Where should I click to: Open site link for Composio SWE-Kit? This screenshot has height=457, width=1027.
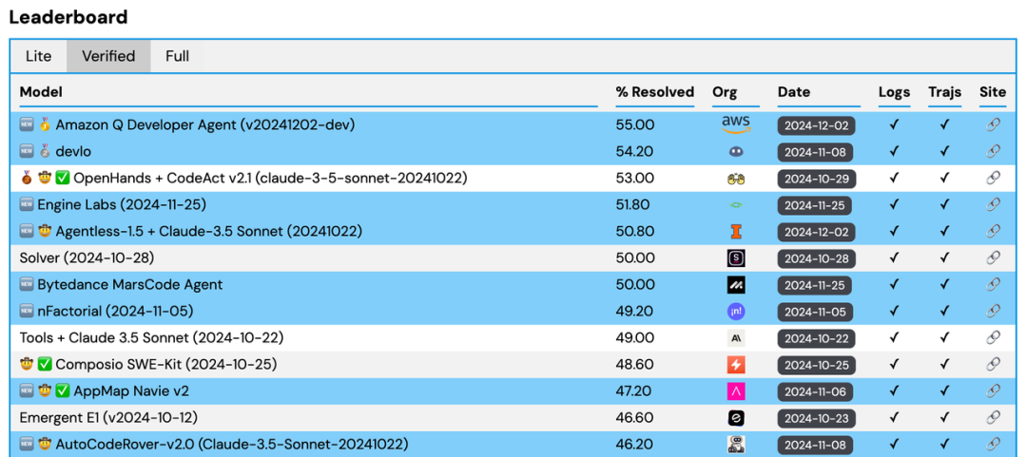pos(993,364)
